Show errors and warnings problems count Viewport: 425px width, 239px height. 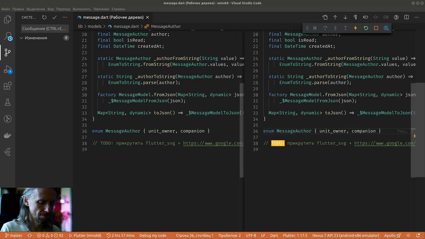(50, 235)
